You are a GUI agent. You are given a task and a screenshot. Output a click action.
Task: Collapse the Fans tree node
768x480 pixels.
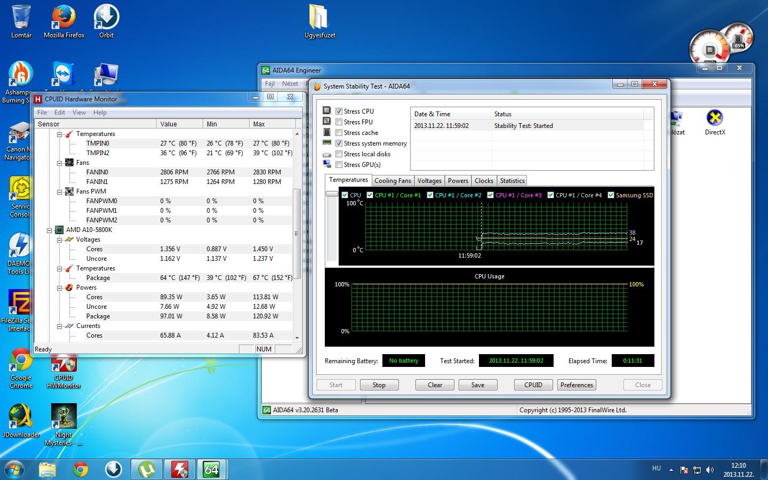click(60, 163)
